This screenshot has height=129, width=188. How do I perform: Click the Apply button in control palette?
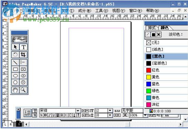[27, 113]
